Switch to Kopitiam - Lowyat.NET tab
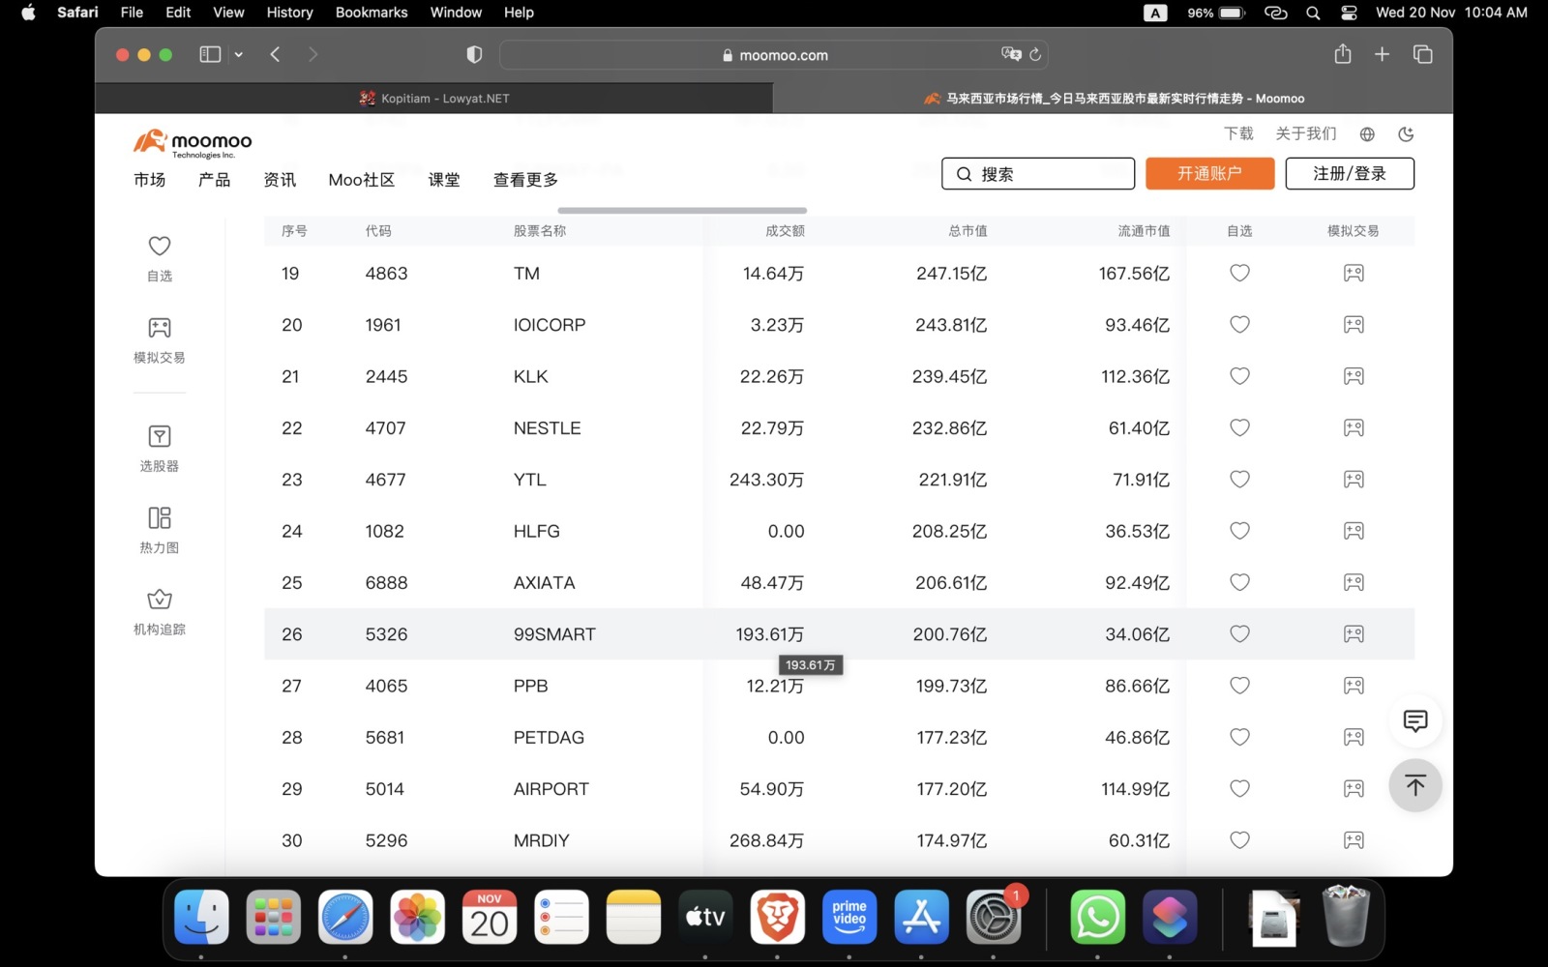Screen dimensions: 1548x967 pyautogui.click(x=434, y=99)
